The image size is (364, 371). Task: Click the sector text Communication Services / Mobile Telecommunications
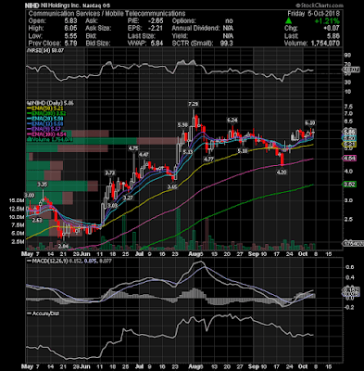tap(107, 14)
